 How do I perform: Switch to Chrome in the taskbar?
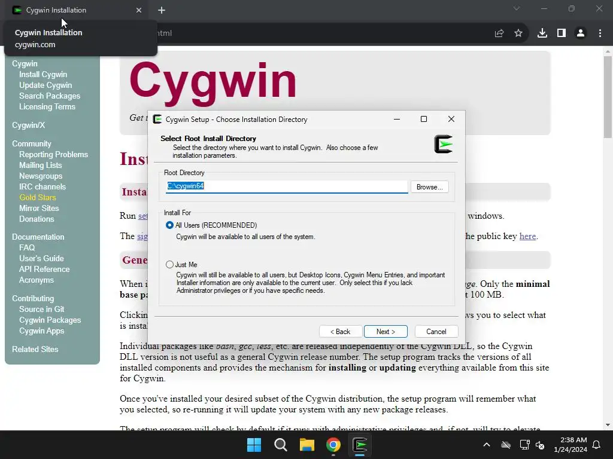(333, 445)
